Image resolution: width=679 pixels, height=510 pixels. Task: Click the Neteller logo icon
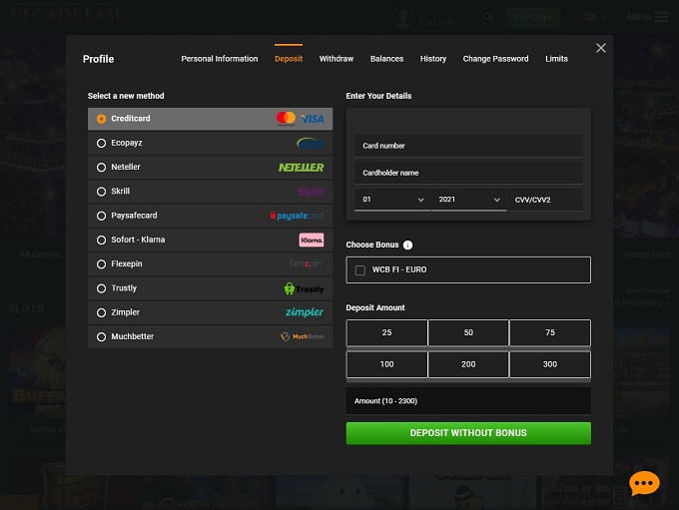pos(301,168)
